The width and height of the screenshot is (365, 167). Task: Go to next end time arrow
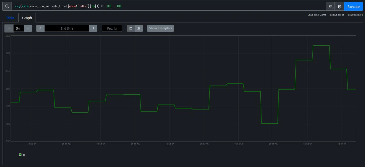93,28
